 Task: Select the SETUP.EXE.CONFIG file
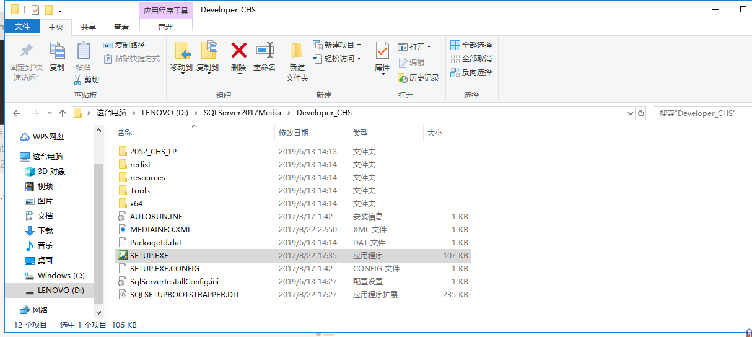pos(293,268)
